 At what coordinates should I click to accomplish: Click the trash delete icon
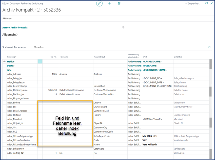point(119,3)
